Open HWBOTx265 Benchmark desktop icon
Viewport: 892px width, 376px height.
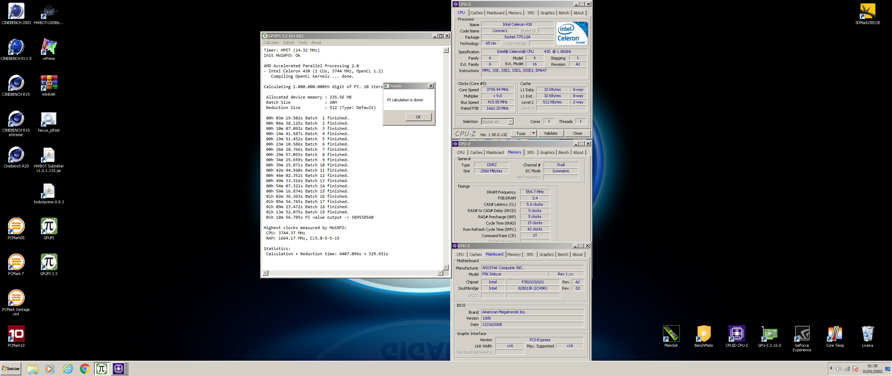point(49,14)
